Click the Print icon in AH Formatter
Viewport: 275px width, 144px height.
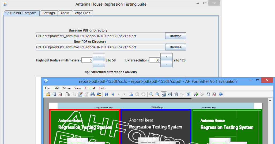(x=54, y=95)
